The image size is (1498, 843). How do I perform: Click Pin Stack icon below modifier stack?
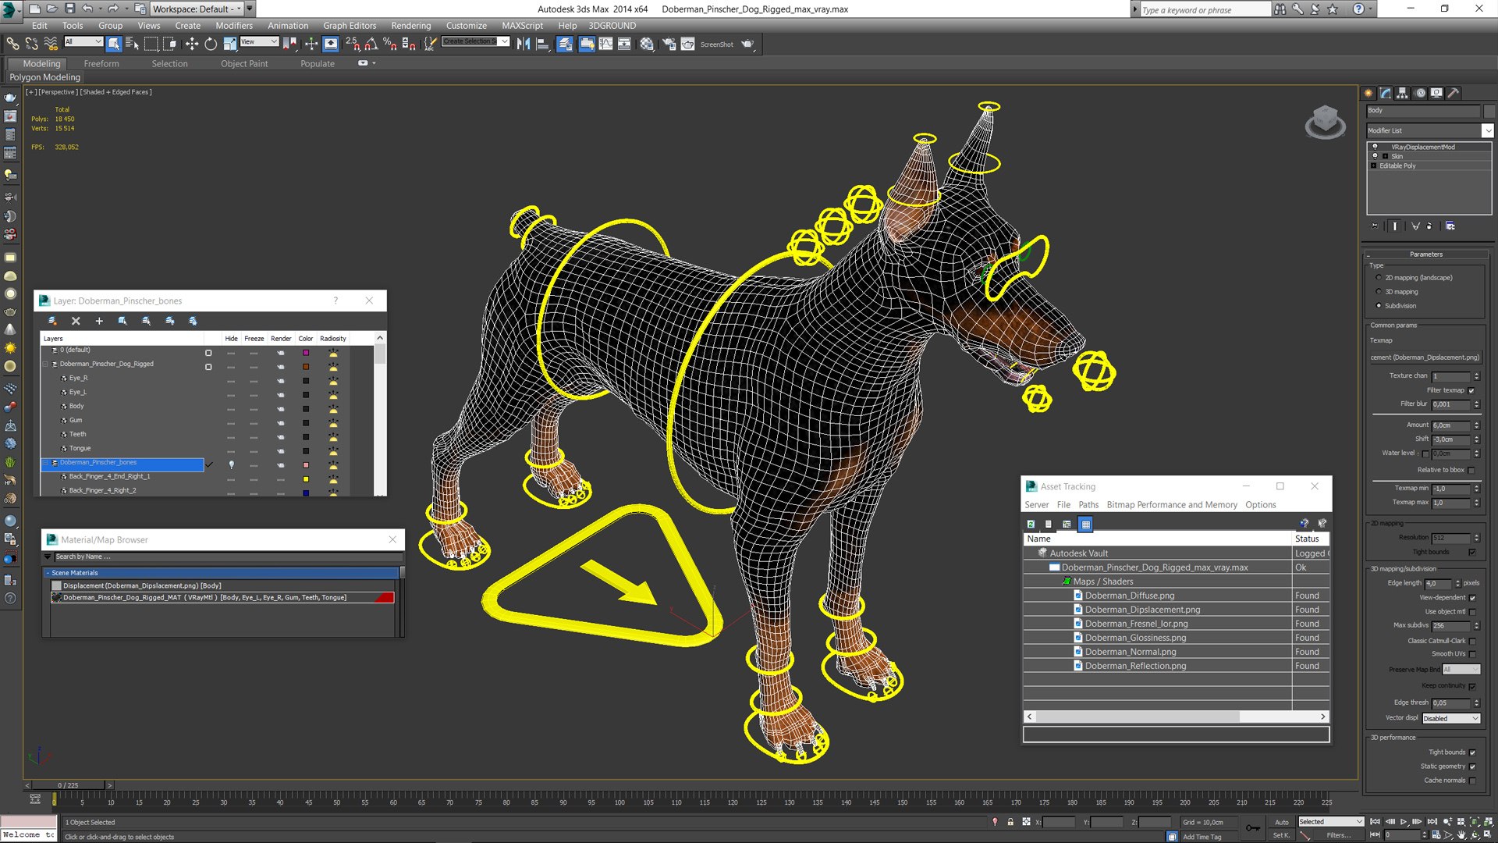pos(1375,226)
